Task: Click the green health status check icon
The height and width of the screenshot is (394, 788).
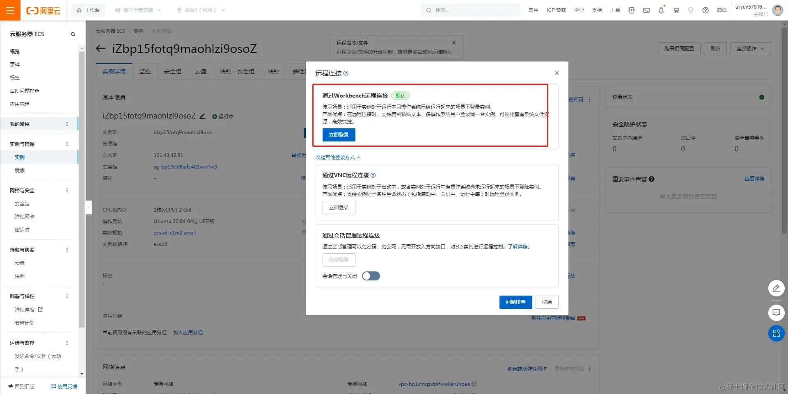Action: click(762, 97)
